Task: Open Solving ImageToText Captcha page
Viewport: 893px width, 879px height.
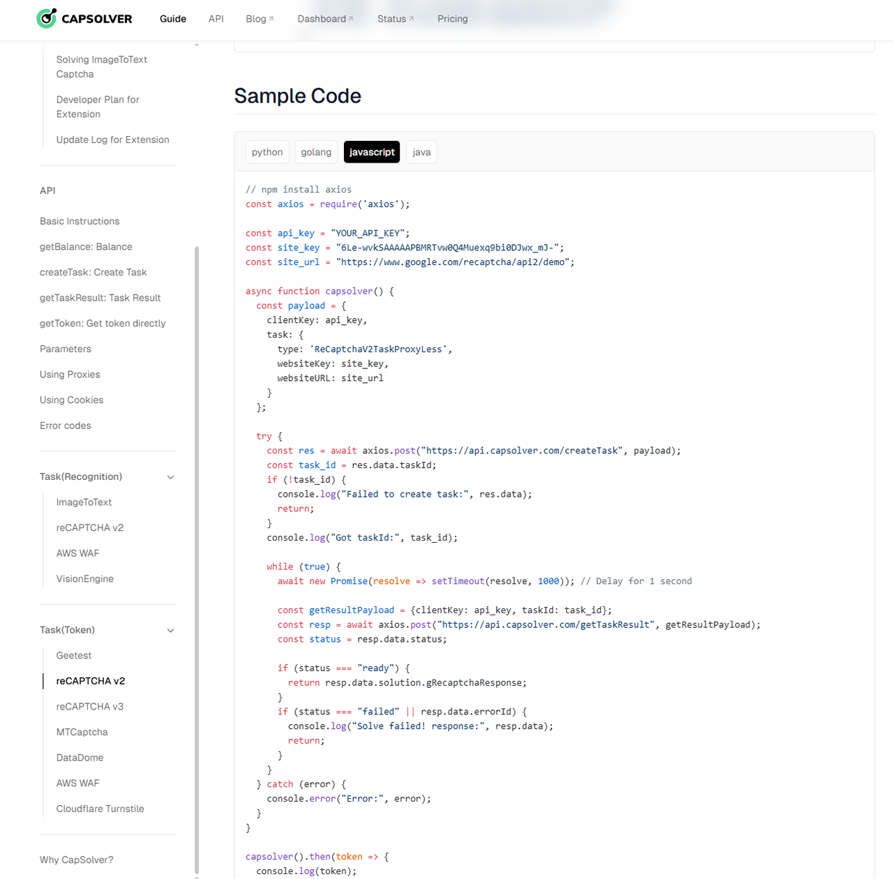Action: (x=102, y=67)
